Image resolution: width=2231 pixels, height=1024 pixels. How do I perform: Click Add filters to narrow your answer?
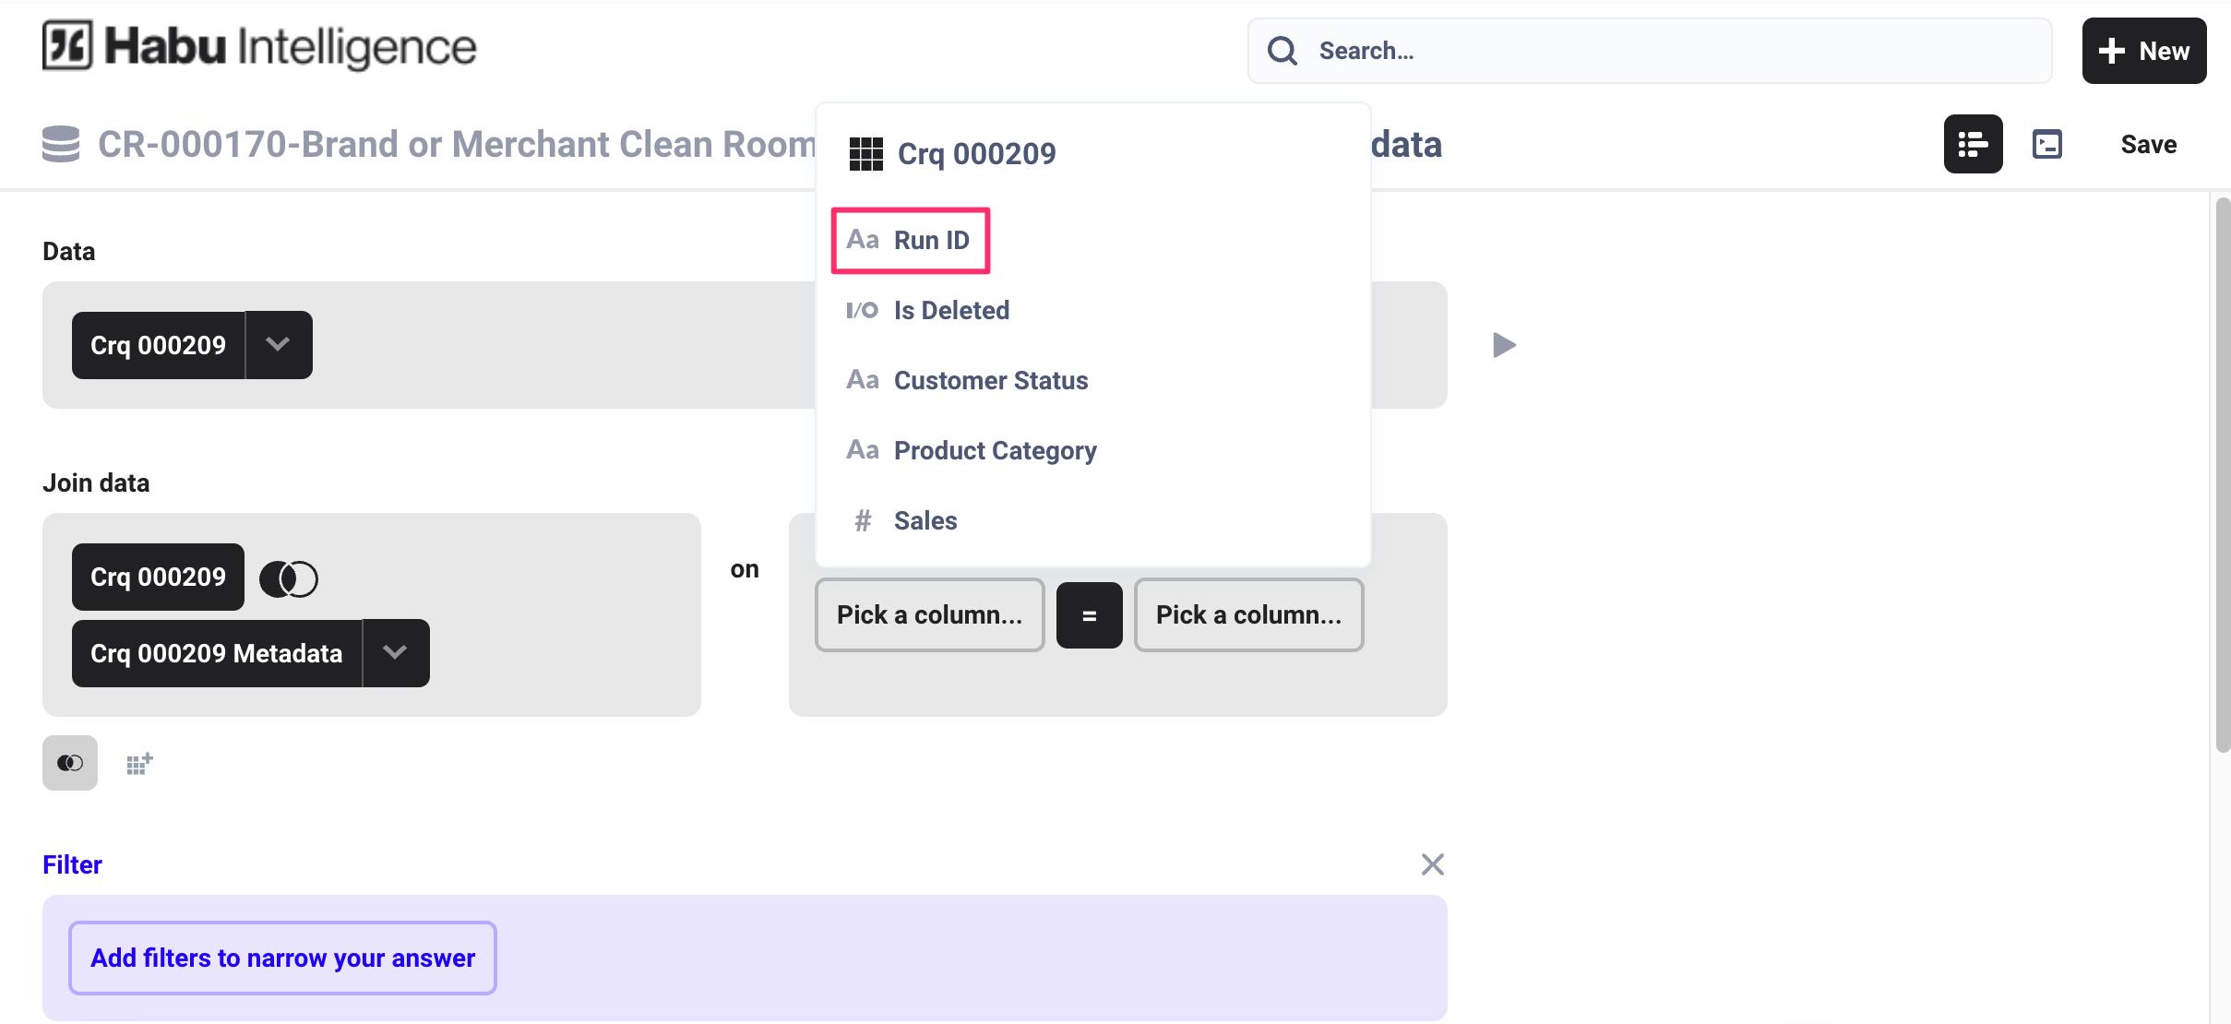coord(282,958)
